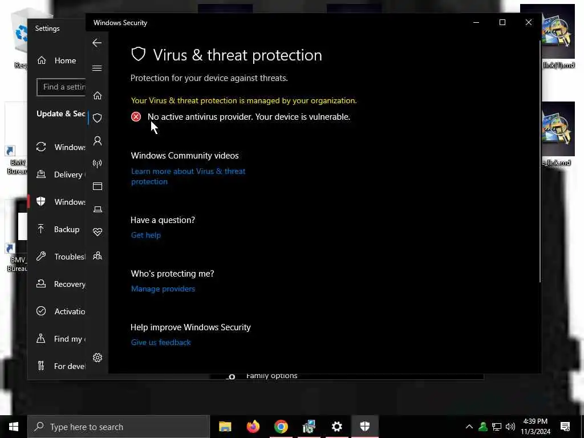Select Windows Update in Settings sidebar
584x438 pixels.
pyautogui.click(x=58, y=147)
